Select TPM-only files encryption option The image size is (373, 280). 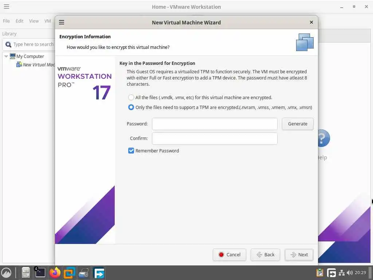(x=131, y=108)
